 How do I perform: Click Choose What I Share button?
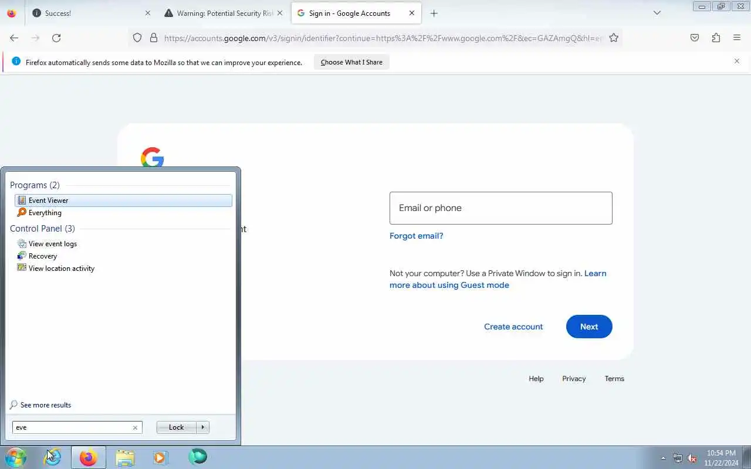point(351,62)
